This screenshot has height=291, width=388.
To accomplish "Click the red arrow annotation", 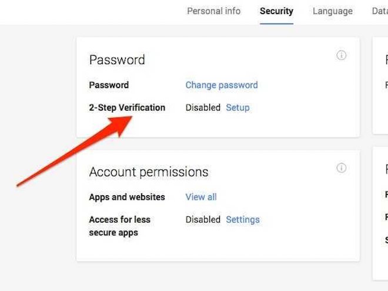I will tap(74, 152).
